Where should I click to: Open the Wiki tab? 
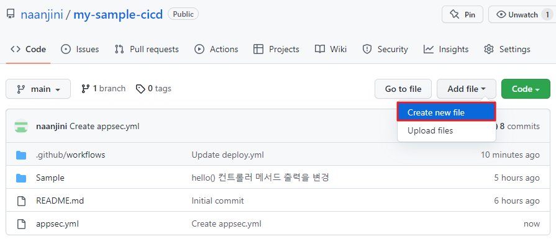coord(331,49)
